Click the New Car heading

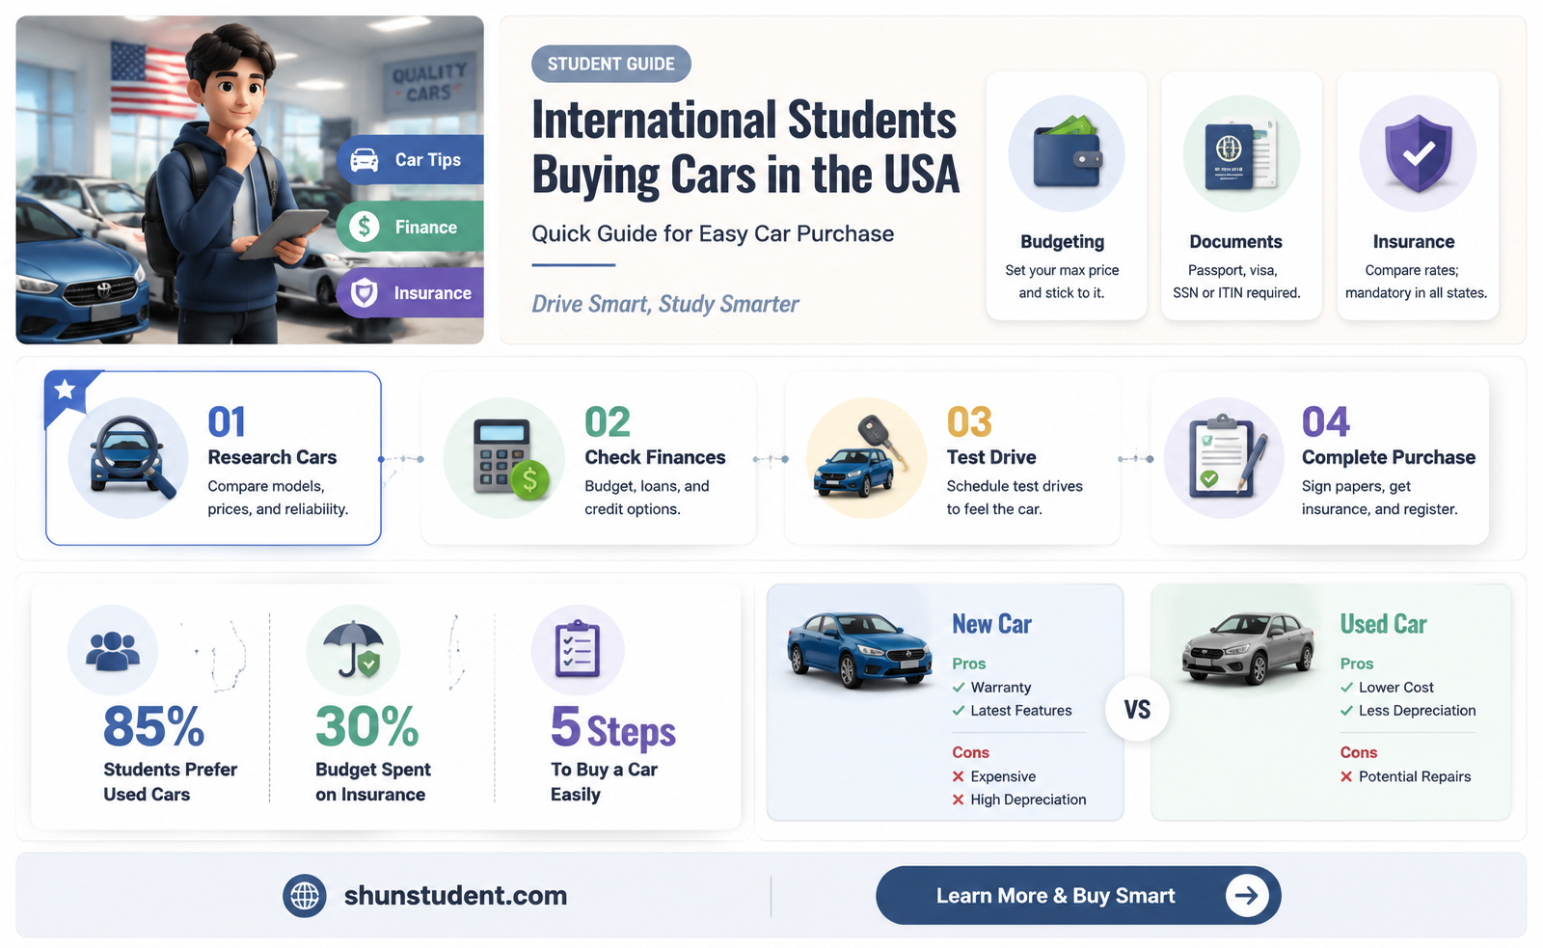tap(991, 624)
